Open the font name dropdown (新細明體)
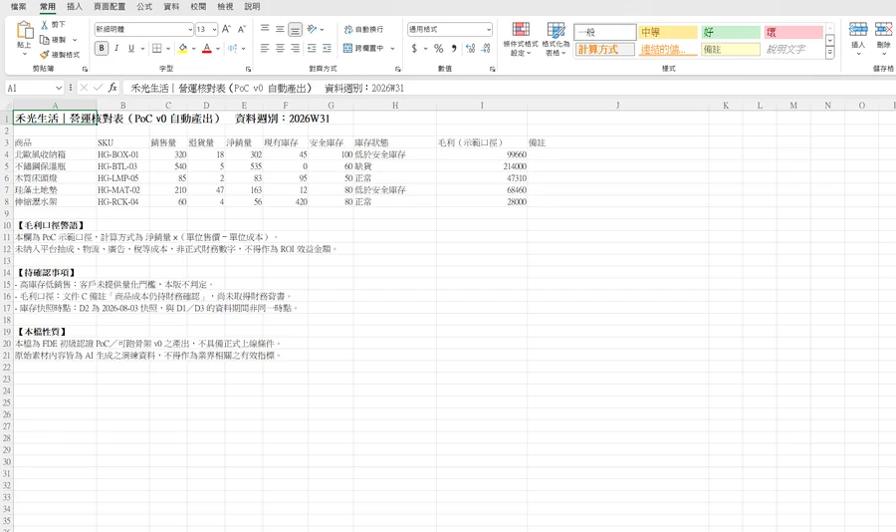Viewport: 896px width, 532px height. click(190, 29)
